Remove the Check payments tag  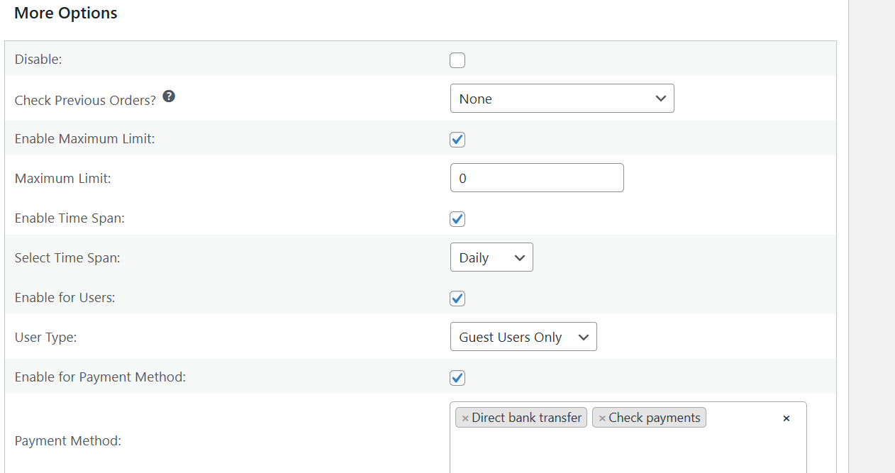click(x=602, y=417)
